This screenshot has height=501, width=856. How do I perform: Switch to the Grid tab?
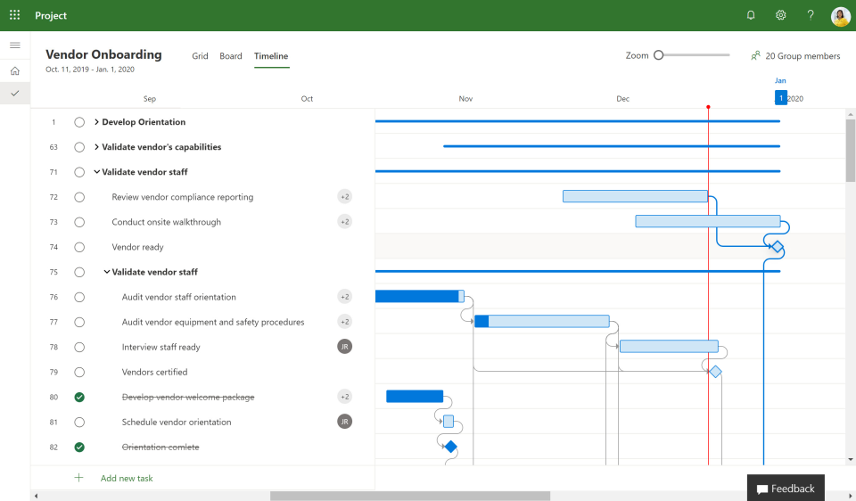200,55
